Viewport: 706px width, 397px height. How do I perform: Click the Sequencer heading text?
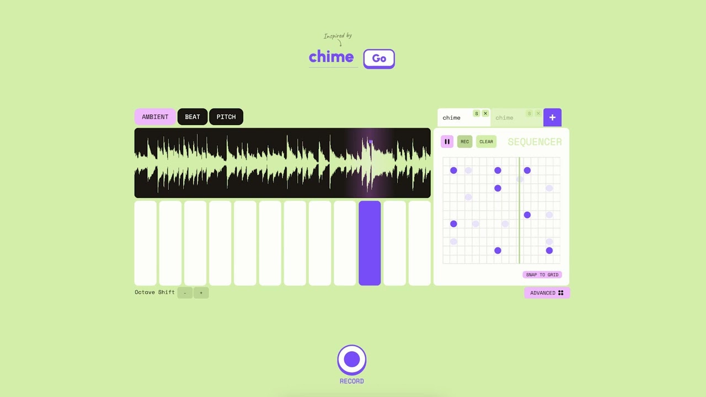pos(535,142)
